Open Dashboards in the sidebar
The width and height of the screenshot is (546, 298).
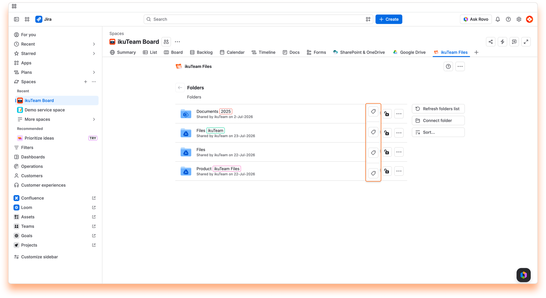click(55, 157)
